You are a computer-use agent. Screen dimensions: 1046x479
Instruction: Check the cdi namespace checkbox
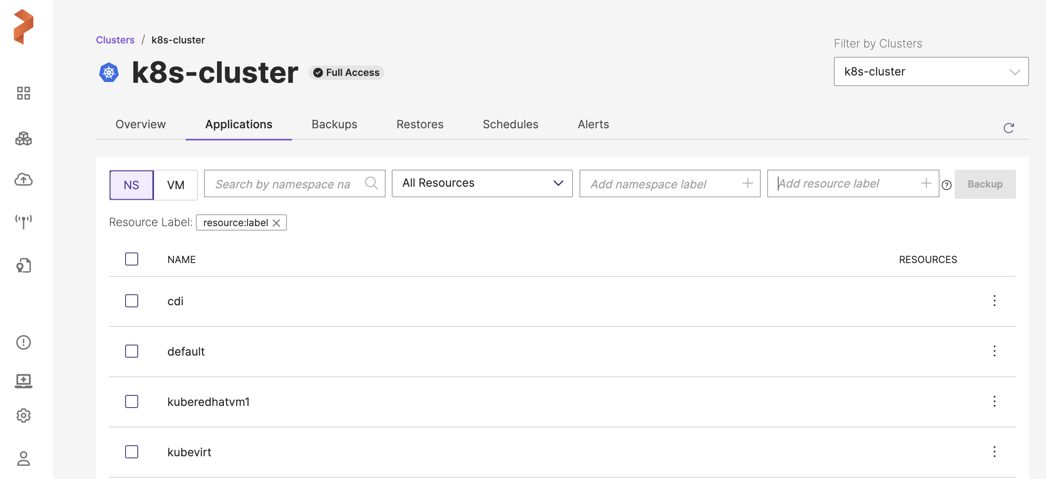(132, 301)
